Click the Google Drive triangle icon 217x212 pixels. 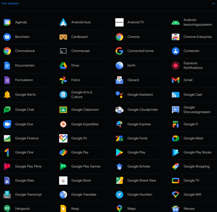point(63,66)
